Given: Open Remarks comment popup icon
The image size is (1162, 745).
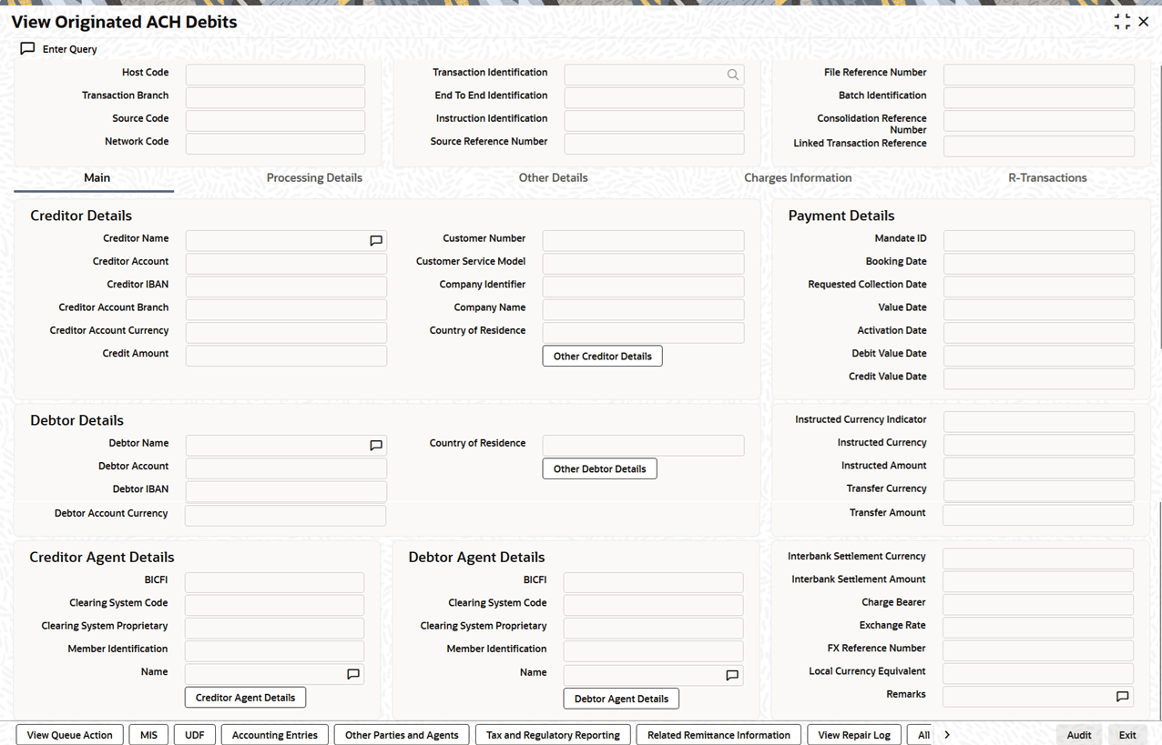Looking at the screenshot, I should point(1123,697).
